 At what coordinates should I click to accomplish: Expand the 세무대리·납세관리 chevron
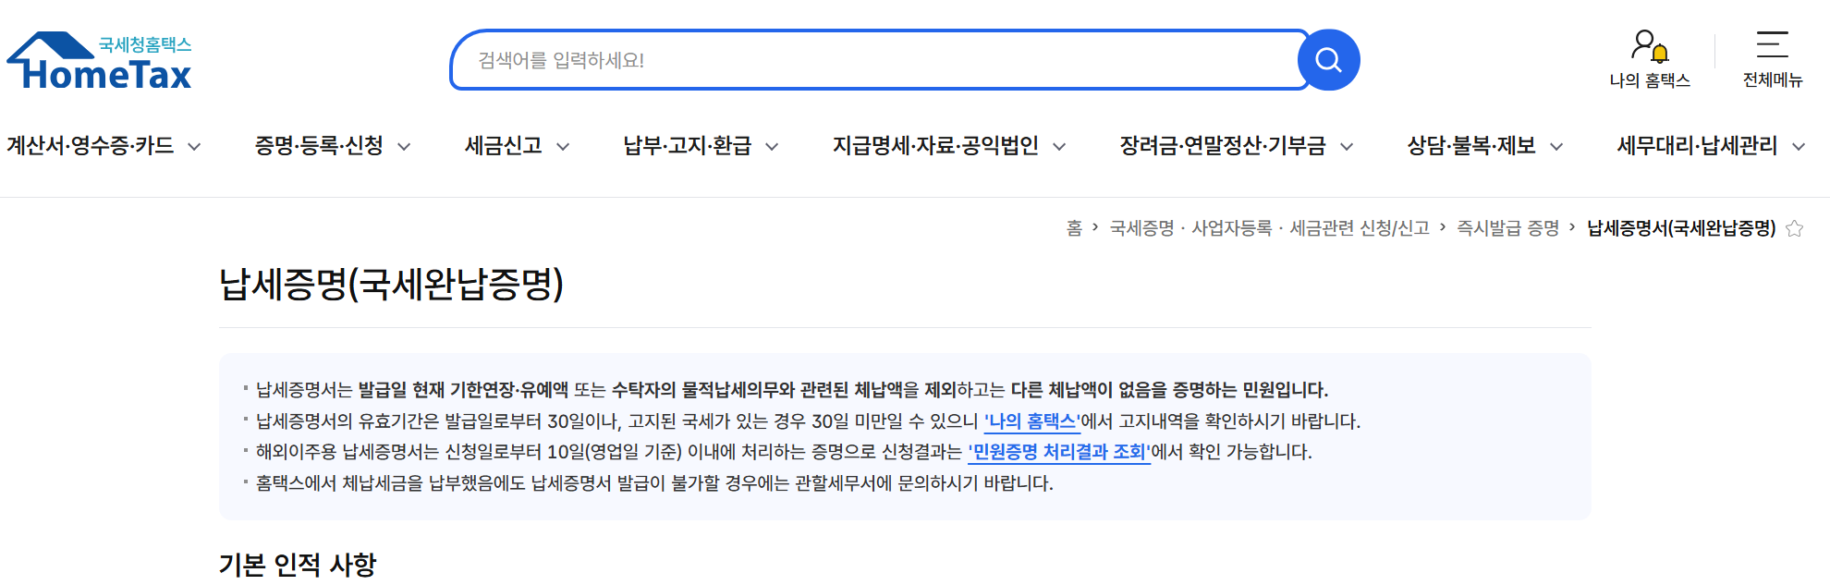point(1799,146)
